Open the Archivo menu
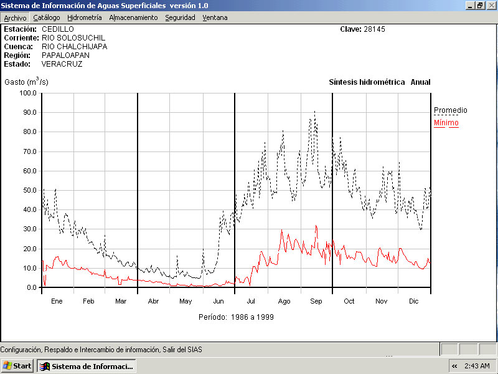Screen dimensions: 498x374 pyautogui.click(x=15, y=17)
